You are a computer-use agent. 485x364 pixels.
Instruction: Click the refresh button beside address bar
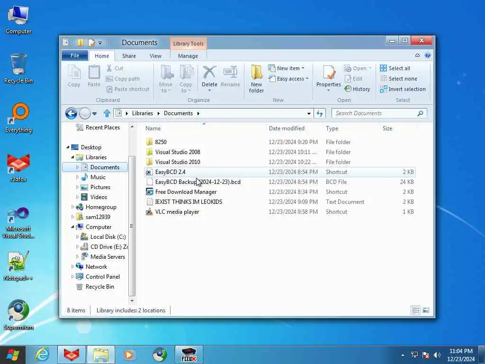coord(320,113)
